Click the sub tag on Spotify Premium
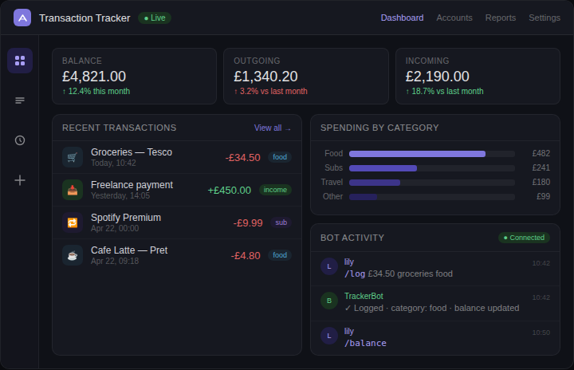574x370 pixels. 281,222
